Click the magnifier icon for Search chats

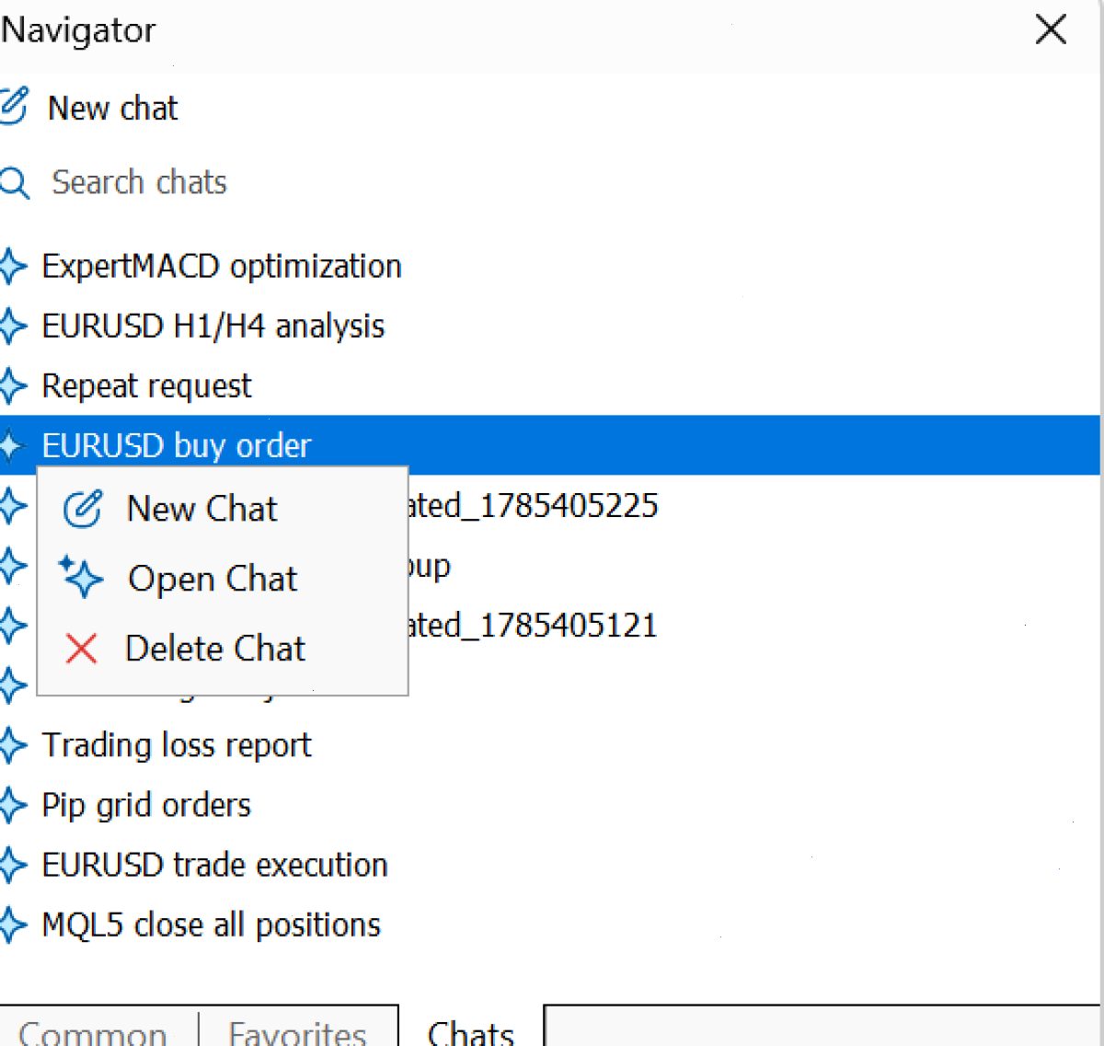point(14,183)
